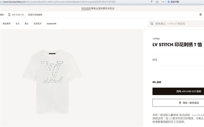Click the phone icon beside 400 6588 555
This screenshot has width=204, height=127.
[9, 15]
